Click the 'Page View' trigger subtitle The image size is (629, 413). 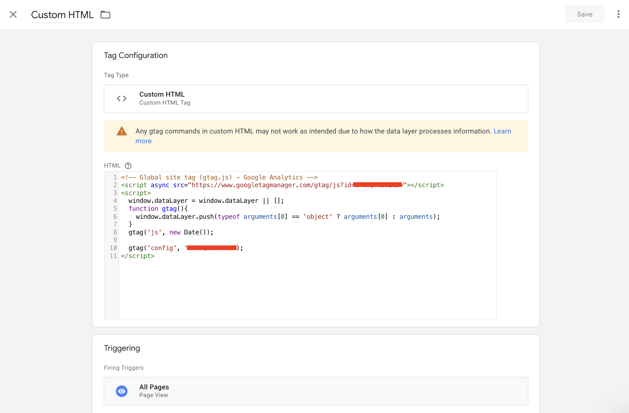tap(154, 395)
